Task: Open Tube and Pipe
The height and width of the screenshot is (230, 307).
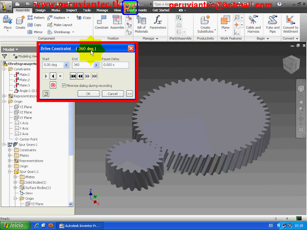Action: 272,24
